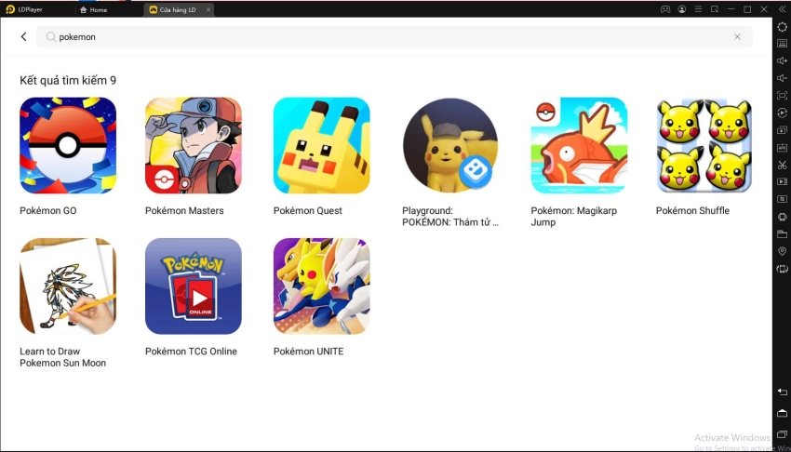The width and height of the screenshot is (791, 452).
Task: Open Learn to Draw Pokemon Sun Moon thumbnail
Action: point(68,286)
